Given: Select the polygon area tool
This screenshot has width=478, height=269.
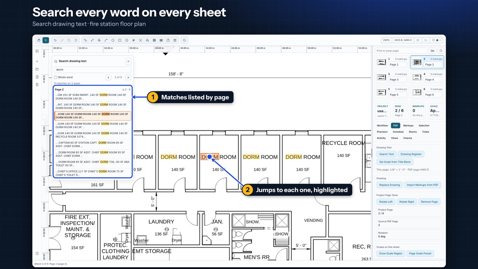Looking at the screenshot, I should (x=113, y=40).
